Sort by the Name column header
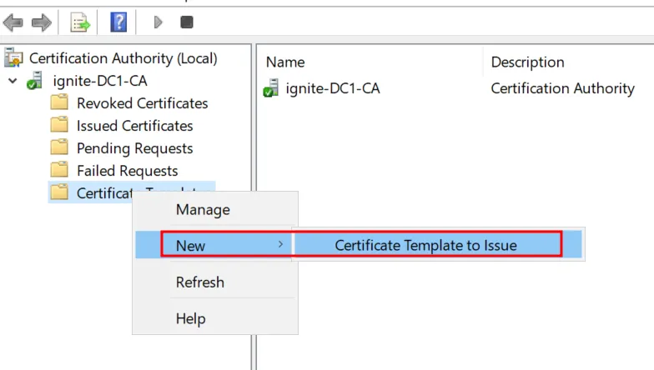Image resolution: width=654 pixels, height=370 pixels. [285, 62]
